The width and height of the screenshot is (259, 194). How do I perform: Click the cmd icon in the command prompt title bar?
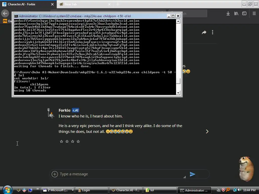coord(16,16)
